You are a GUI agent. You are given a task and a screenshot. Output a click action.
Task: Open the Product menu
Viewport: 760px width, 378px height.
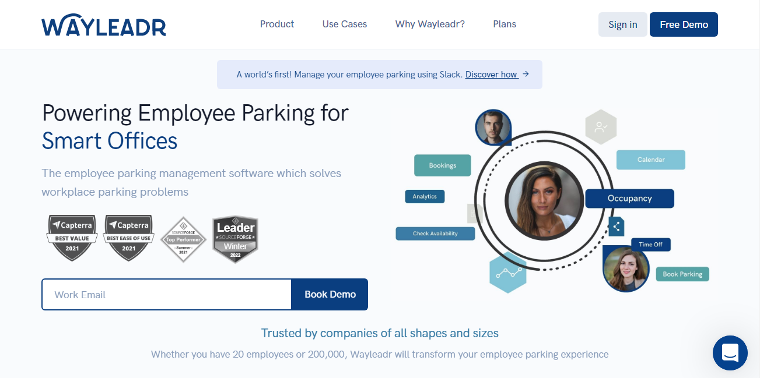coord(277,24)
